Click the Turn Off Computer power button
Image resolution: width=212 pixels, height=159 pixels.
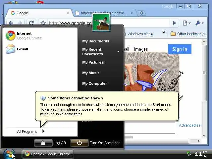point(79,143)
